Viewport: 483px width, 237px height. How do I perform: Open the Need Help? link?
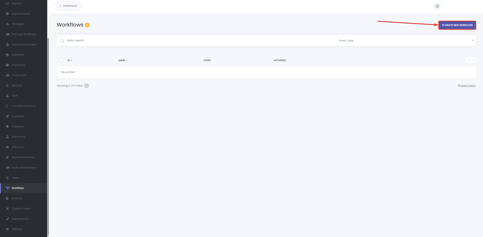(x=467, y=86)
